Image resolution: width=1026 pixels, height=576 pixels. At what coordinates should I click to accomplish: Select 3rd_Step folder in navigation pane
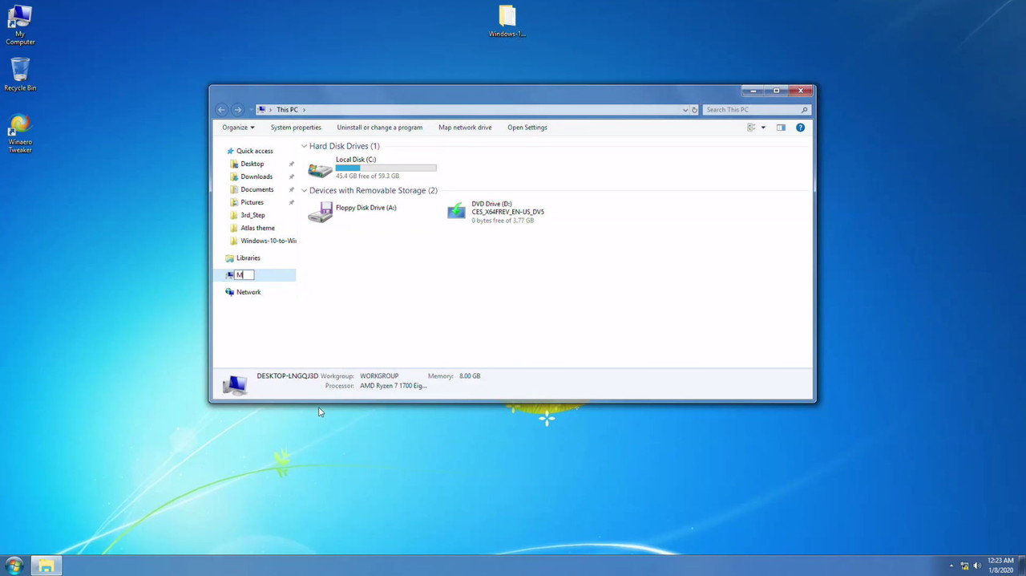pyautogui.click(x=252, y=215)
